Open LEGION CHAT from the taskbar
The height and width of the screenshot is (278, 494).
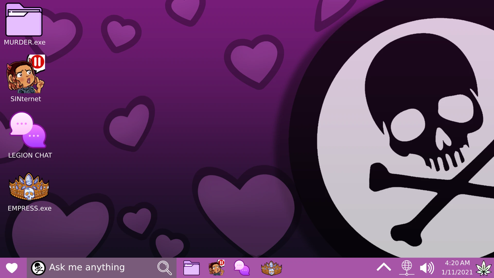(242, 268)
